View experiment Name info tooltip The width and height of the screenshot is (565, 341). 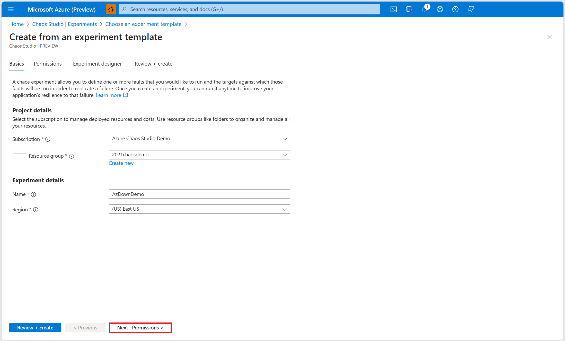pyautogui.click(x=33, y=194)
